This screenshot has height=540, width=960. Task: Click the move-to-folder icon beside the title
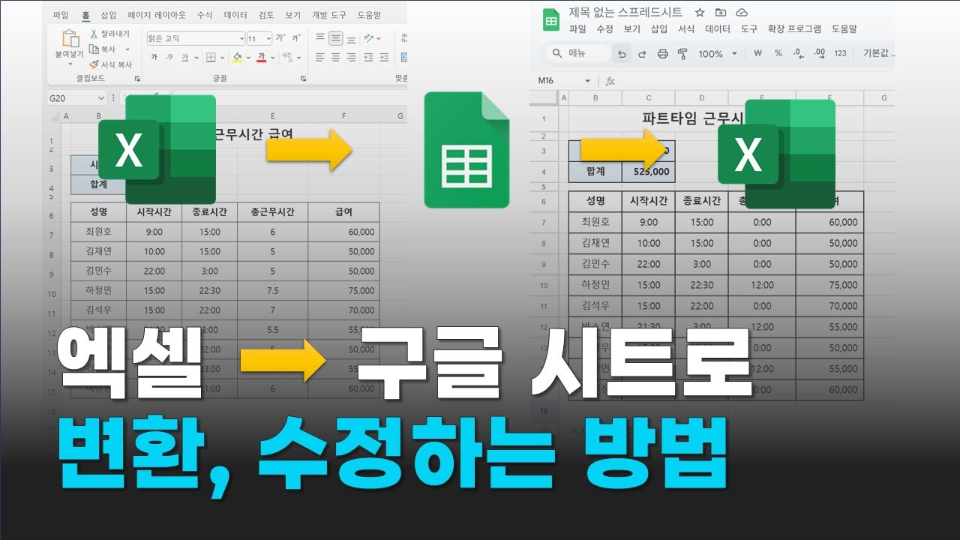[x=721, y=12]
